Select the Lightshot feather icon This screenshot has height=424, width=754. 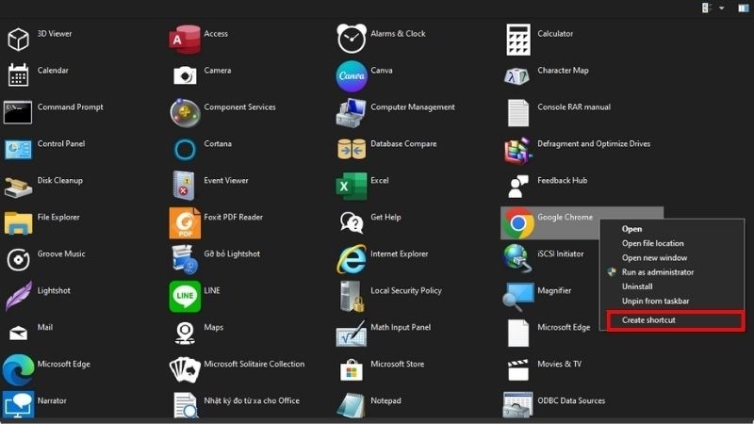(19, 296)
